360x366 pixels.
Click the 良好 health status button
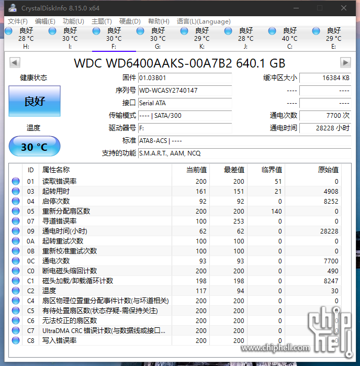click(35, 101)
